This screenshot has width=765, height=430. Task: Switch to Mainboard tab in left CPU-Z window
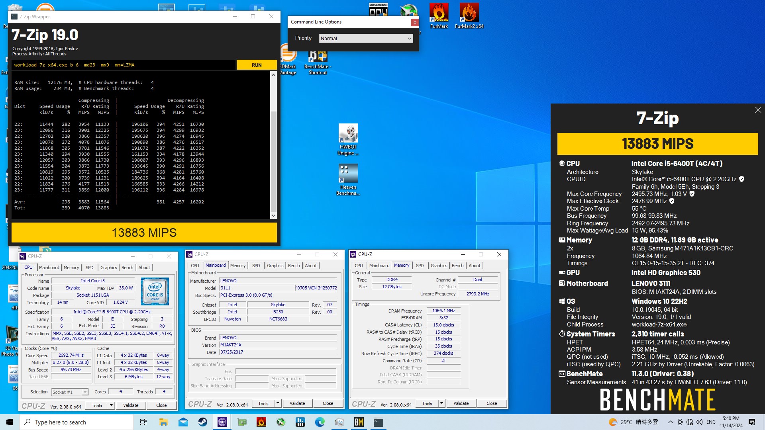coord(49,268)
